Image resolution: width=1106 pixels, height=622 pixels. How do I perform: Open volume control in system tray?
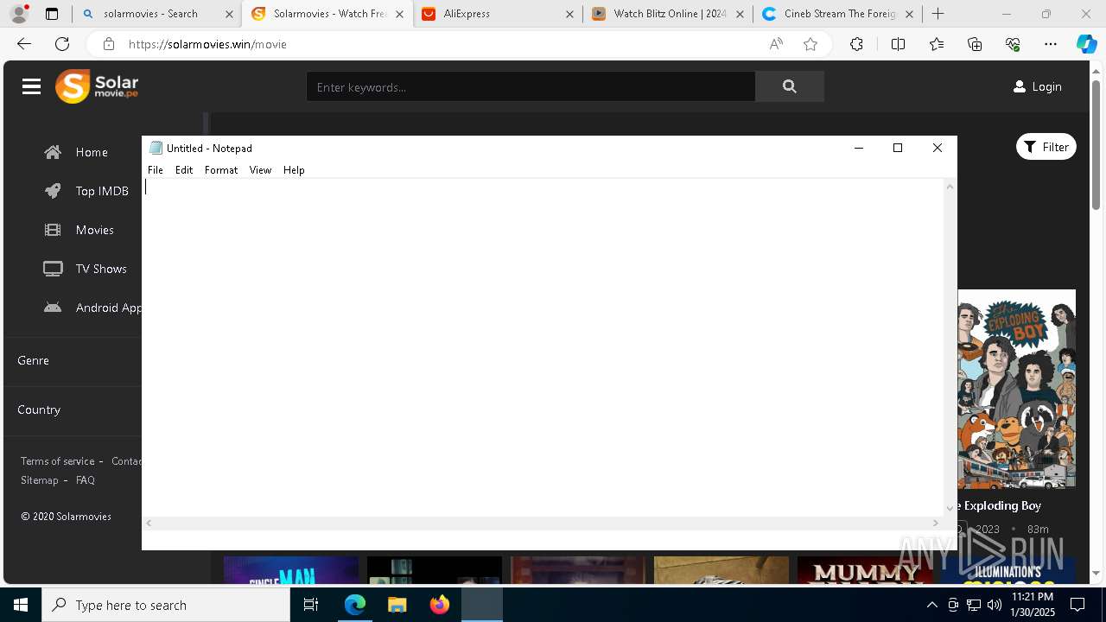click(995, 605)
